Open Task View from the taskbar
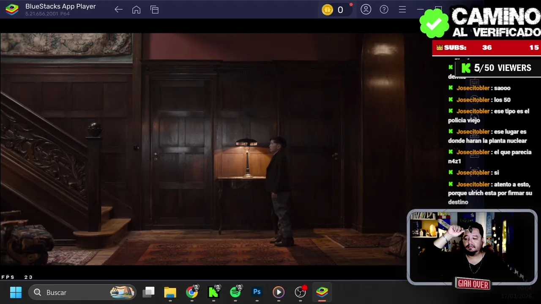Screen dimensions: 541x304 [x=148, y=292]
